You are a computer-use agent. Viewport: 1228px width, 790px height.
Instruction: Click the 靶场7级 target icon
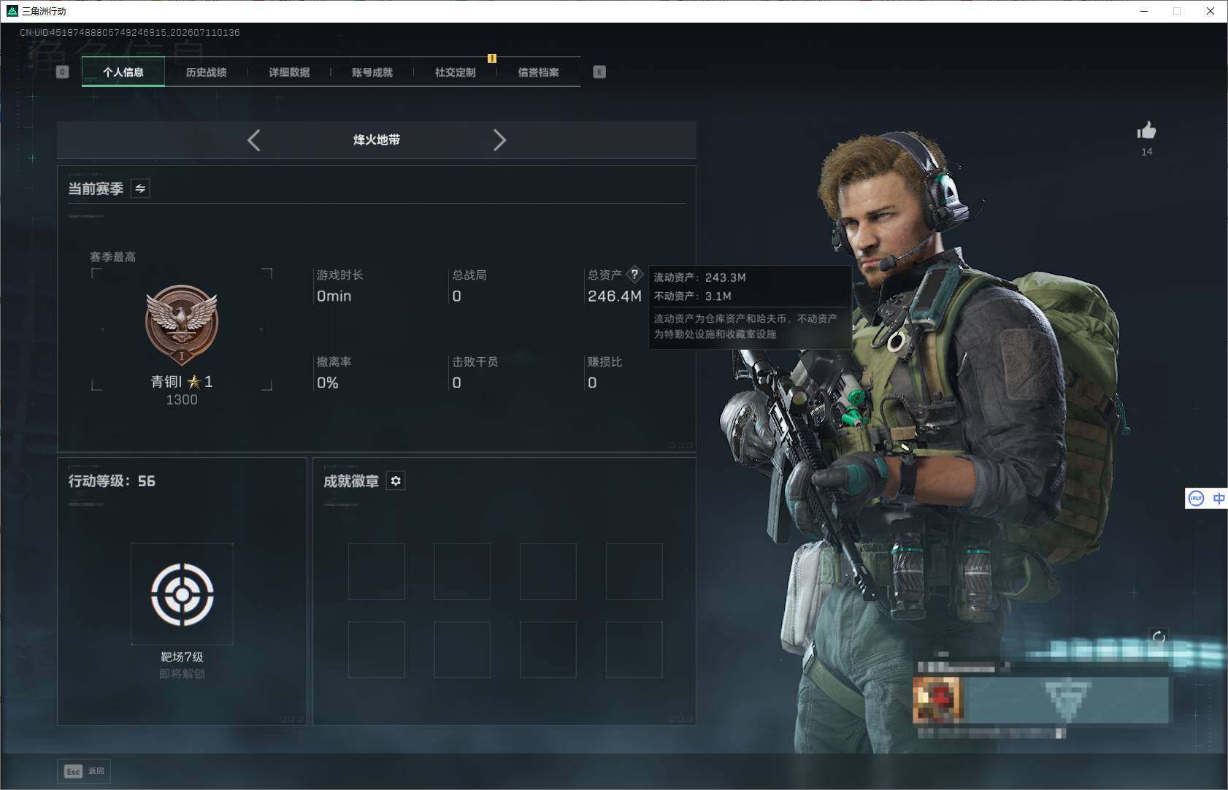tap(182, 594)
